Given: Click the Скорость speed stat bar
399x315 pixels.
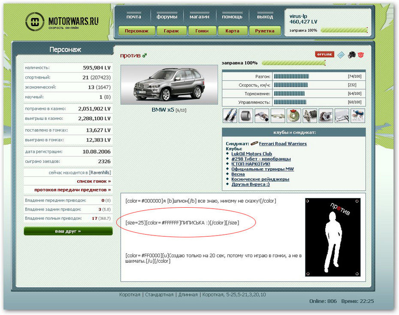Looking at the screenshot, I should click(x=291, y=85).
